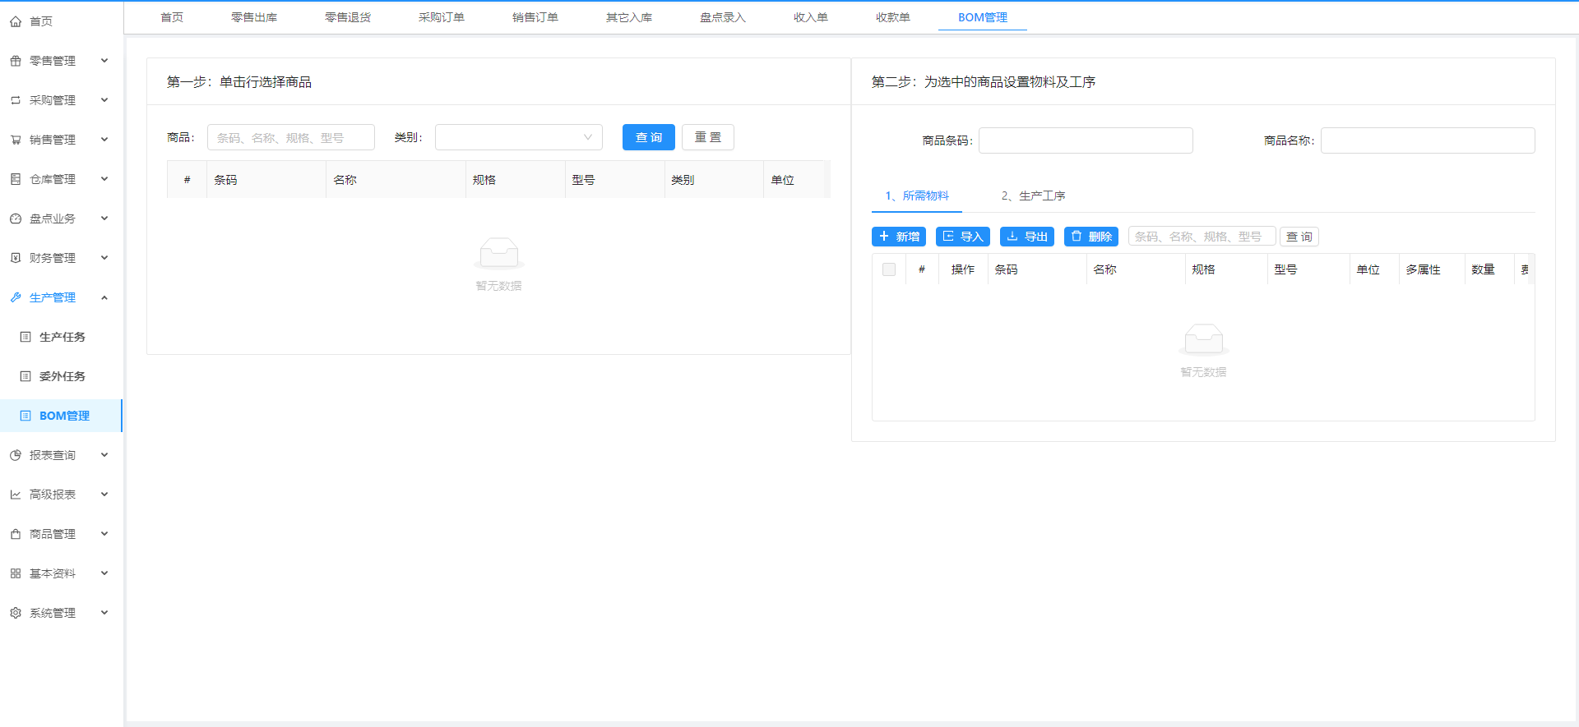Click the 生产任务 list icon
This screenshot has width=1579, height=727.
(x=25, y=337)
